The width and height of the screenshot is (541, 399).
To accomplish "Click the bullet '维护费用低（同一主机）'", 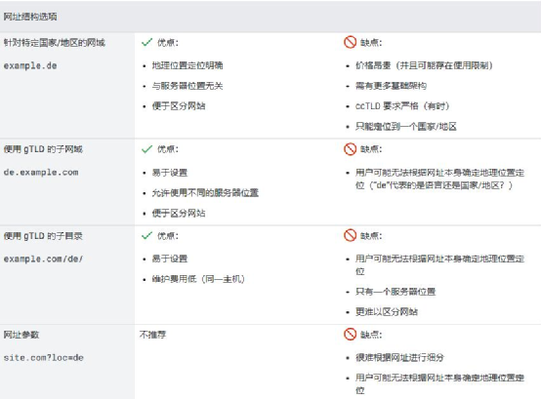I will point(198,279).
